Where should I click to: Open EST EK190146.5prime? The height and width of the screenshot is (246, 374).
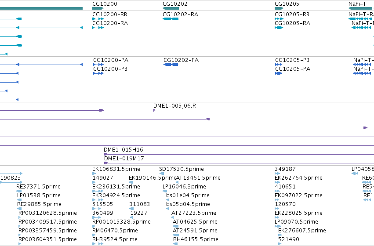point(153,178)
